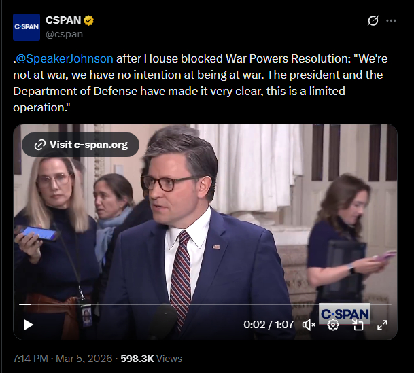Open the Grok explain icon

click(373, 20)
